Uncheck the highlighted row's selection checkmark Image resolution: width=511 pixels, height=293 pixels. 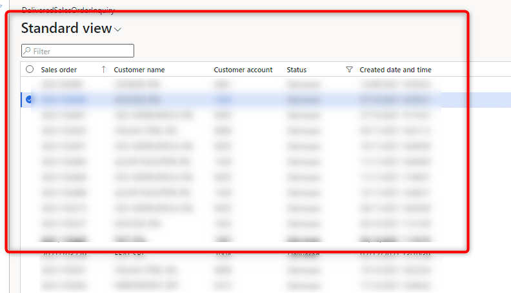(x=30, y=99)
